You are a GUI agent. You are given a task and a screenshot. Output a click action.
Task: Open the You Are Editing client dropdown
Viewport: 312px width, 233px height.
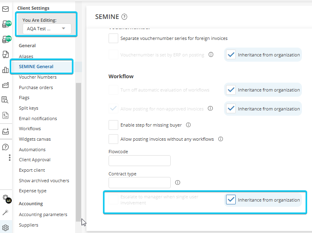[47, 29]
